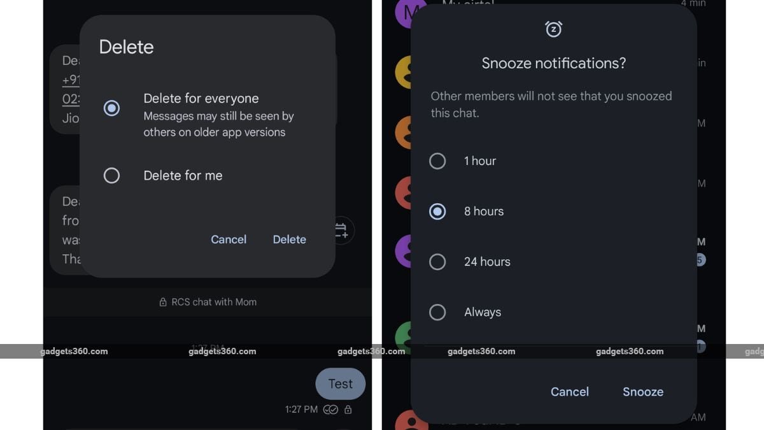
Task: Click the snooze alarm clock icon
Action: click(554, 29)
